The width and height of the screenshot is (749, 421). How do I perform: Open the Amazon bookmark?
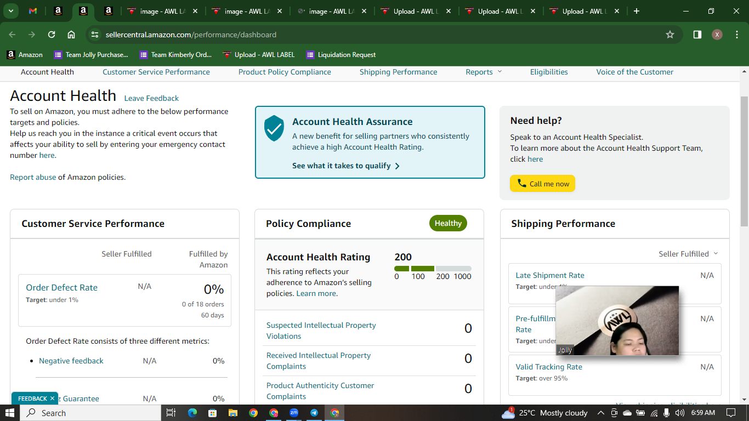click(x=25, y=55)
